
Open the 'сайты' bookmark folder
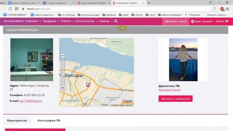(x=124, y=15)
